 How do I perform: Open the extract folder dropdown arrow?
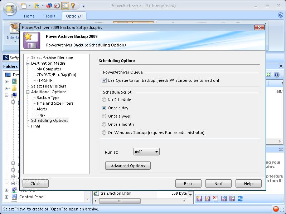point(43,6)
